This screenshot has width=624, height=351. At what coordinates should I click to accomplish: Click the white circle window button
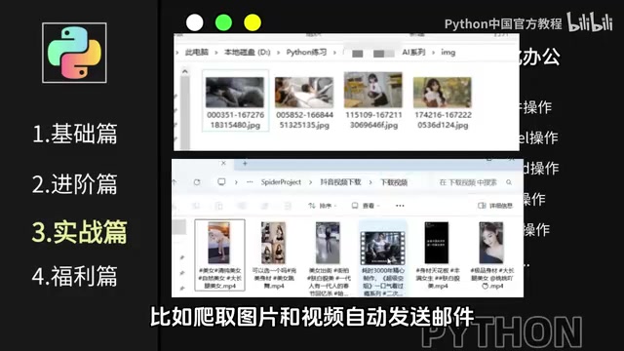pos(195,22)
